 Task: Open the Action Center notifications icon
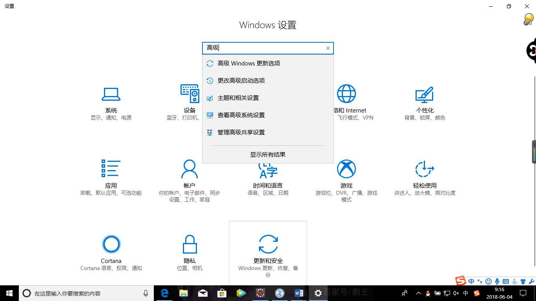click(x=523, y=293)
